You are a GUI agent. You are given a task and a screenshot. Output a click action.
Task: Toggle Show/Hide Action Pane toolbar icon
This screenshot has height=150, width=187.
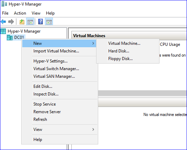49,22
